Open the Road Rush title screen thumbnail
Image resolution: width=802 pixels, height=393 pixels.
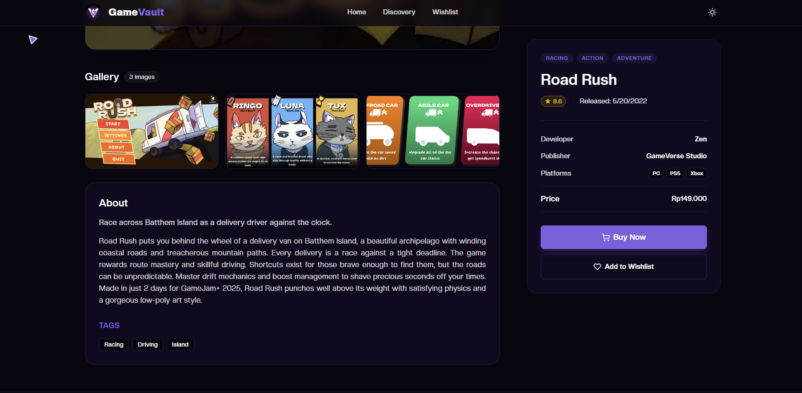(x=152, y=131)
